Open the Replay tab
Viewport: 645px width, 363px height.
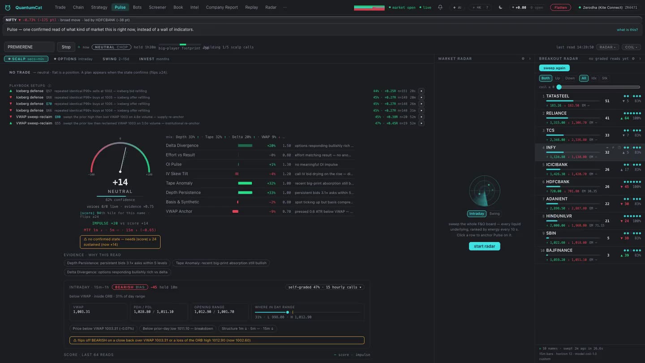(x=251, y=7)
